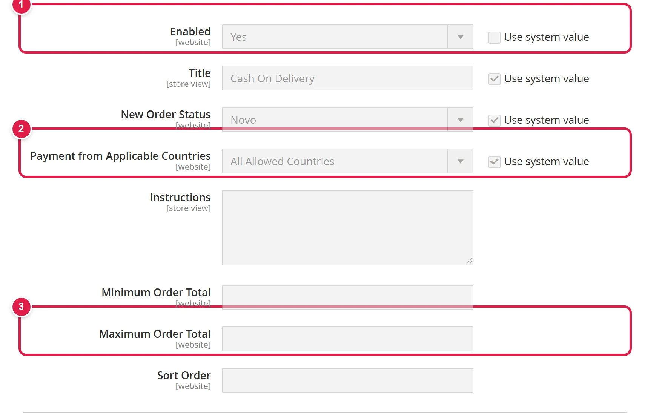Click Use system value text beside New Order Status
Viewport: 645px width, 420px height.
[546, 120]
